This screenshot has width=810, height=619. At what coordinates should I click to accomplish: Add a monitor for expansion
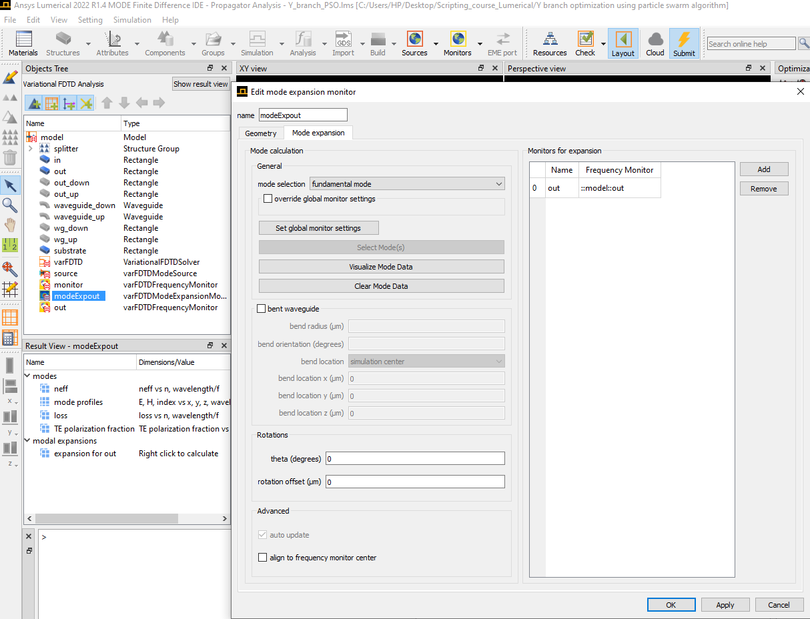(764, 169)
